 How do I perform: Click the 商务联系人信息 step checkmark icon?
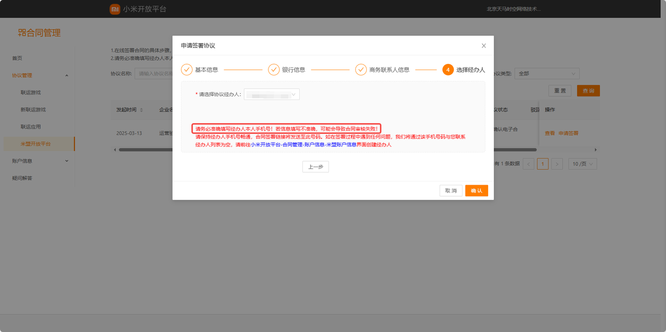(x=361, y=70)
